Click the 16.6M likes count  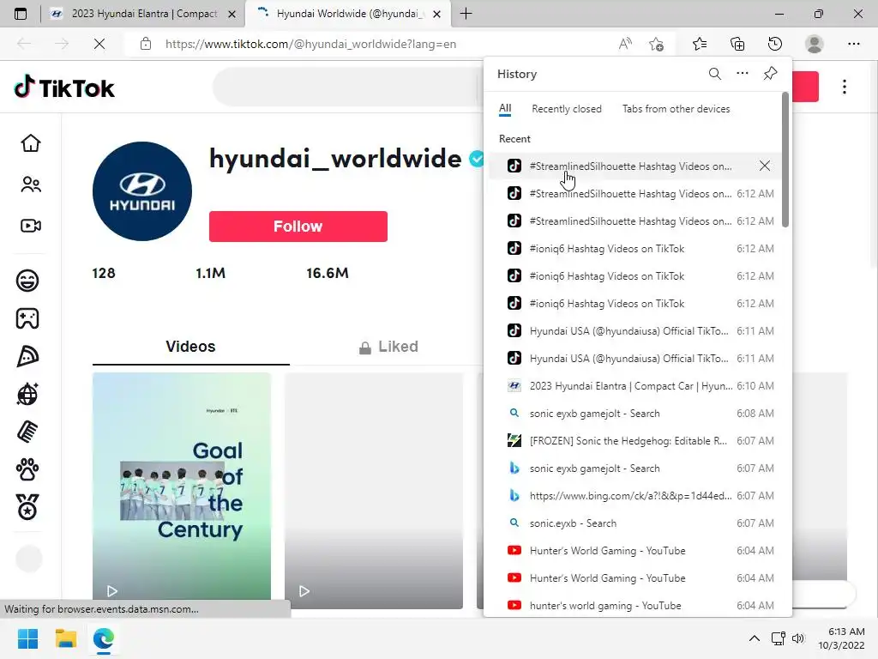pos(327,273)
